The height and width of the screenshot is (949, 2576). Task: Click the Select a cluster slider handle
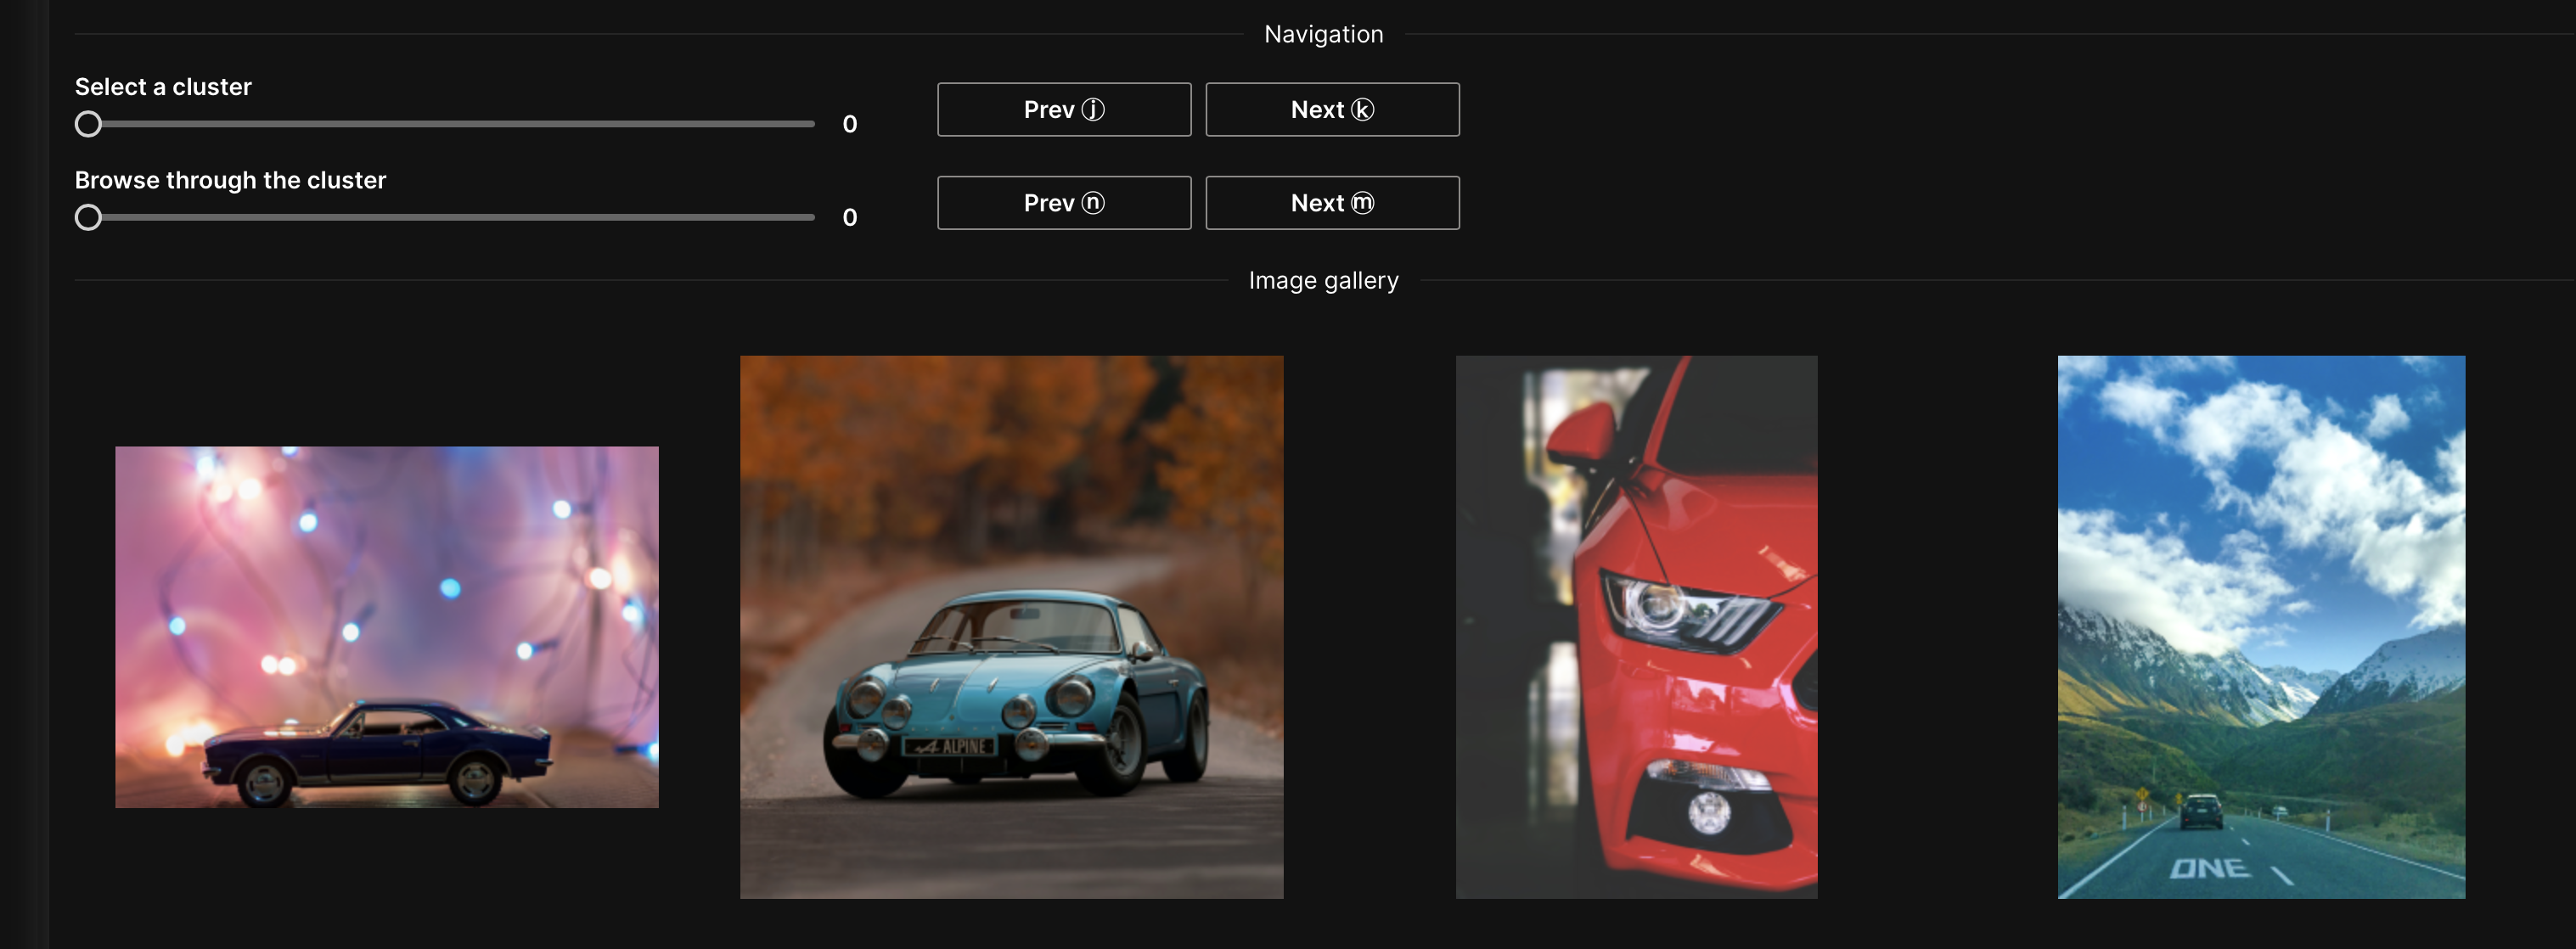pyautogui.click(x=88, y=124)
